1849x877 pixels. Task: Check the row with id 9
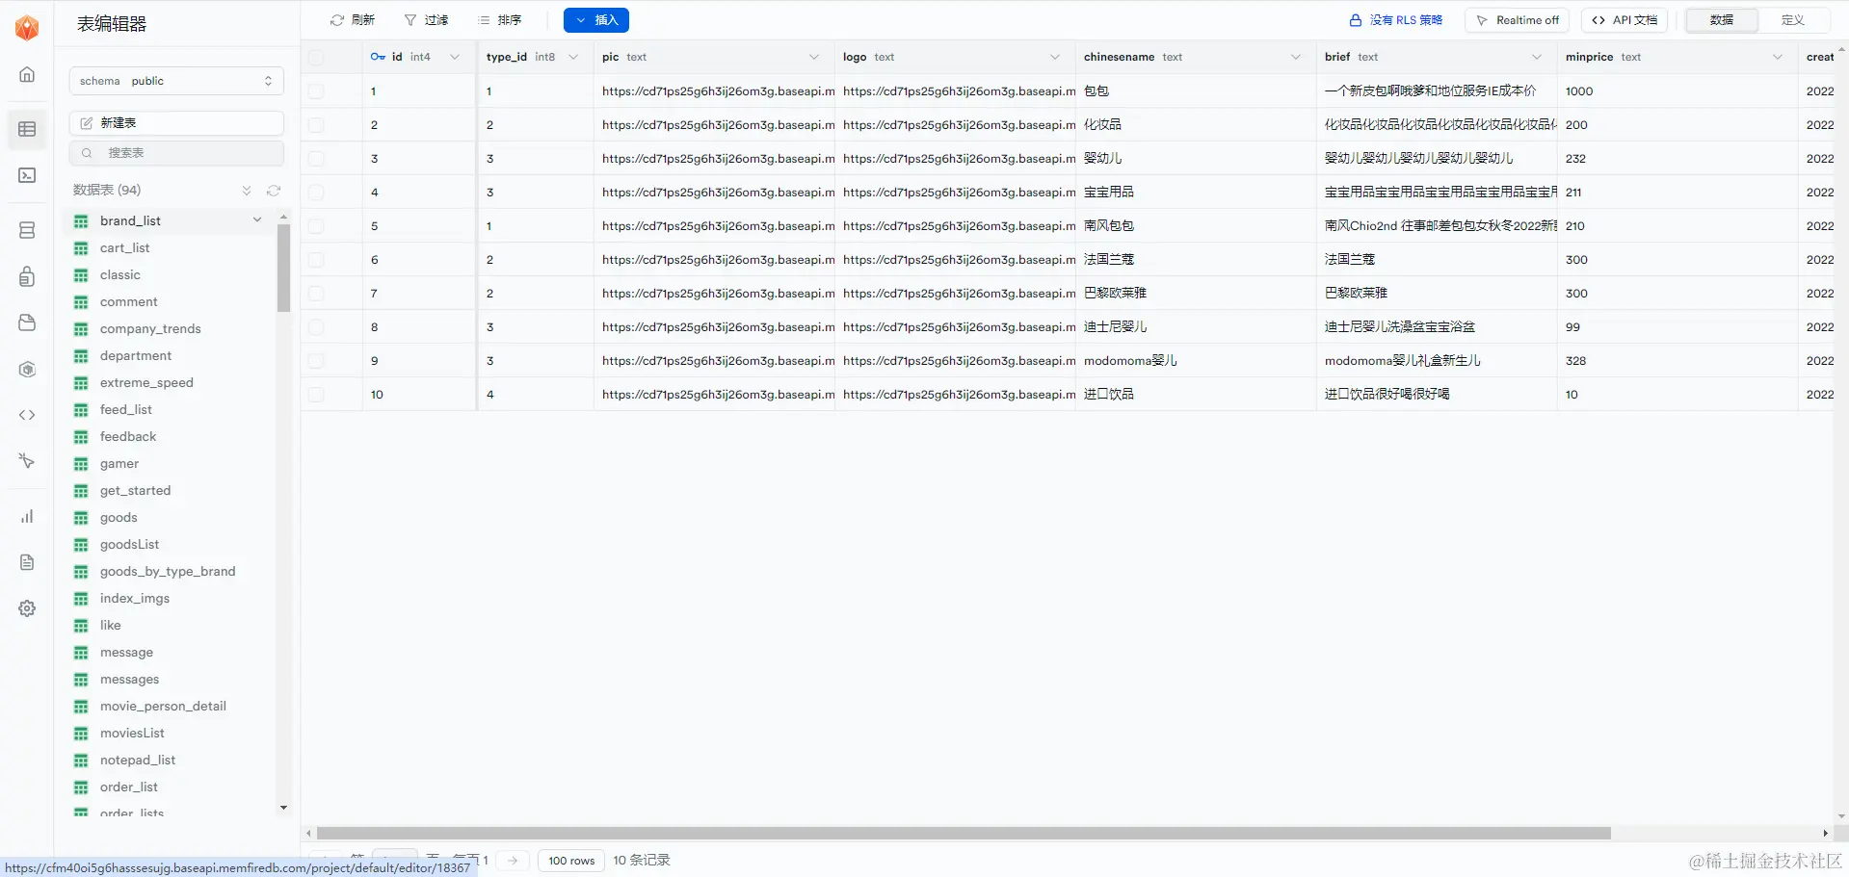click(x=316, y=361)
